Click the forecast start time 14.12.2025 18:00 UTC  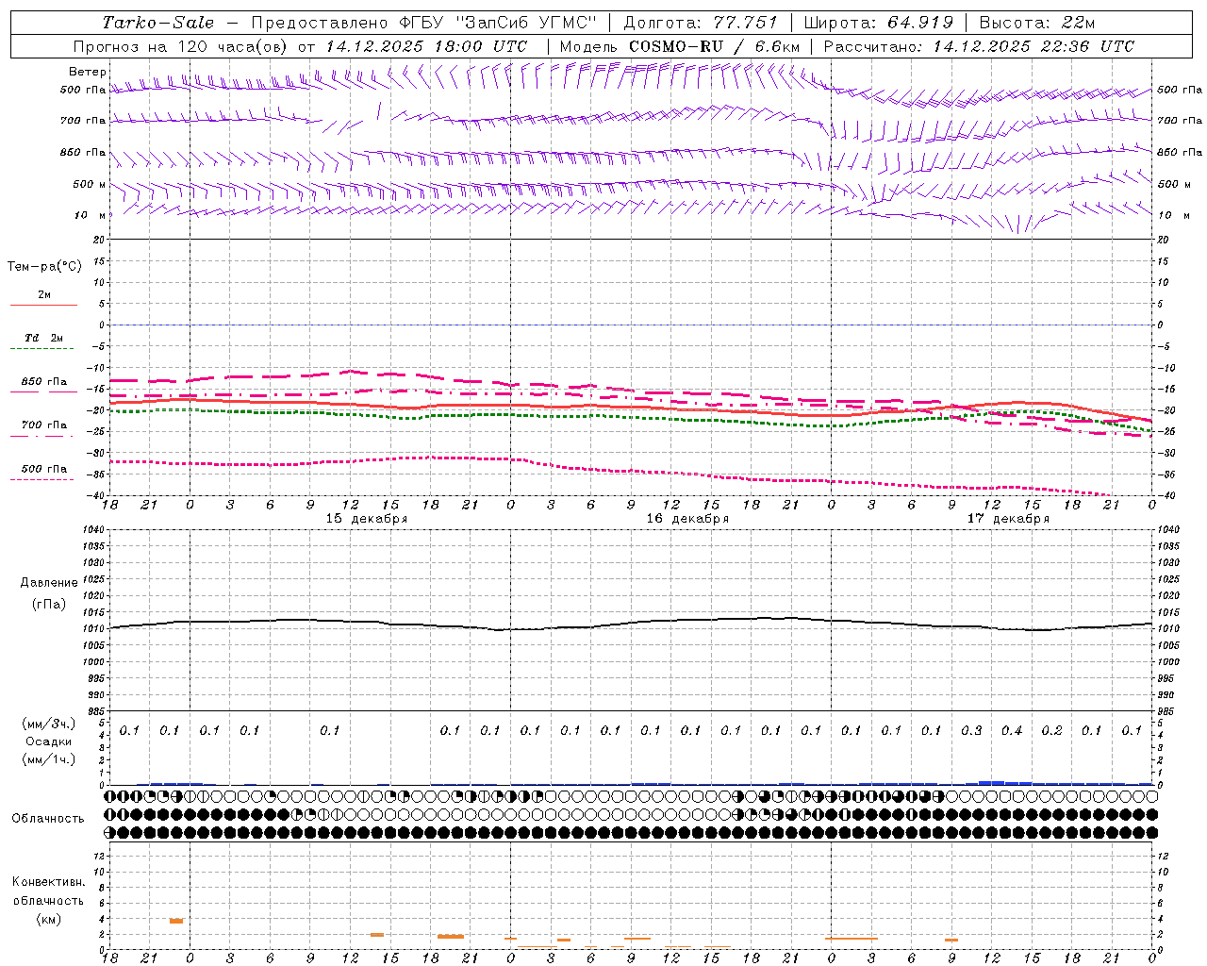426,46
